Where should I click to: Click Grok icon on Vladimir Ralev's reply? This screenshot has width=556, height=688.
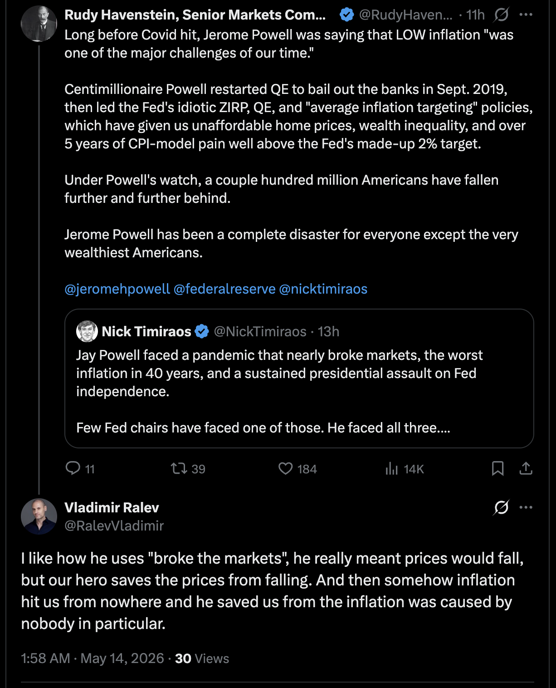(x=501, y=507)
